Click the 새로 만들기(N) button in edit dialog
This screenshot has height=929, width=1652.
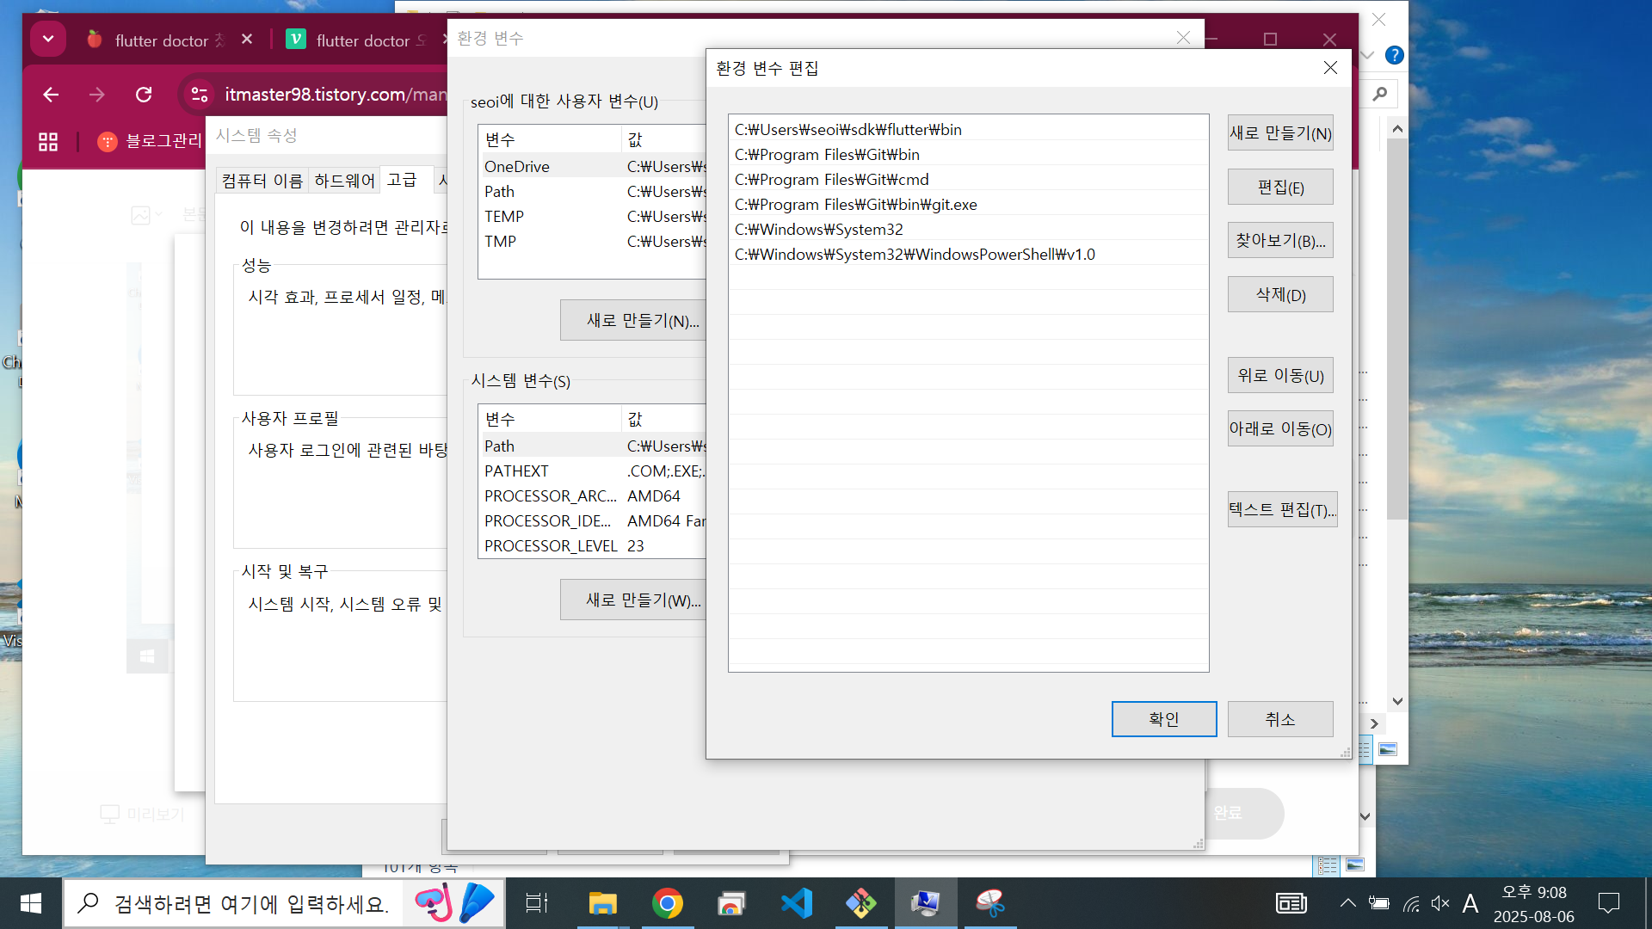click(x=1280, y=133)
